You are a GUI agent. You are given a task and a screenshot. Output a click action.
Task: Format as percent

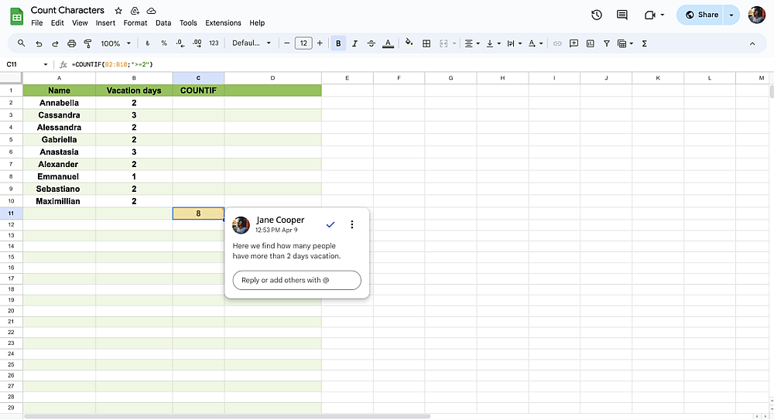click(164, 43)
